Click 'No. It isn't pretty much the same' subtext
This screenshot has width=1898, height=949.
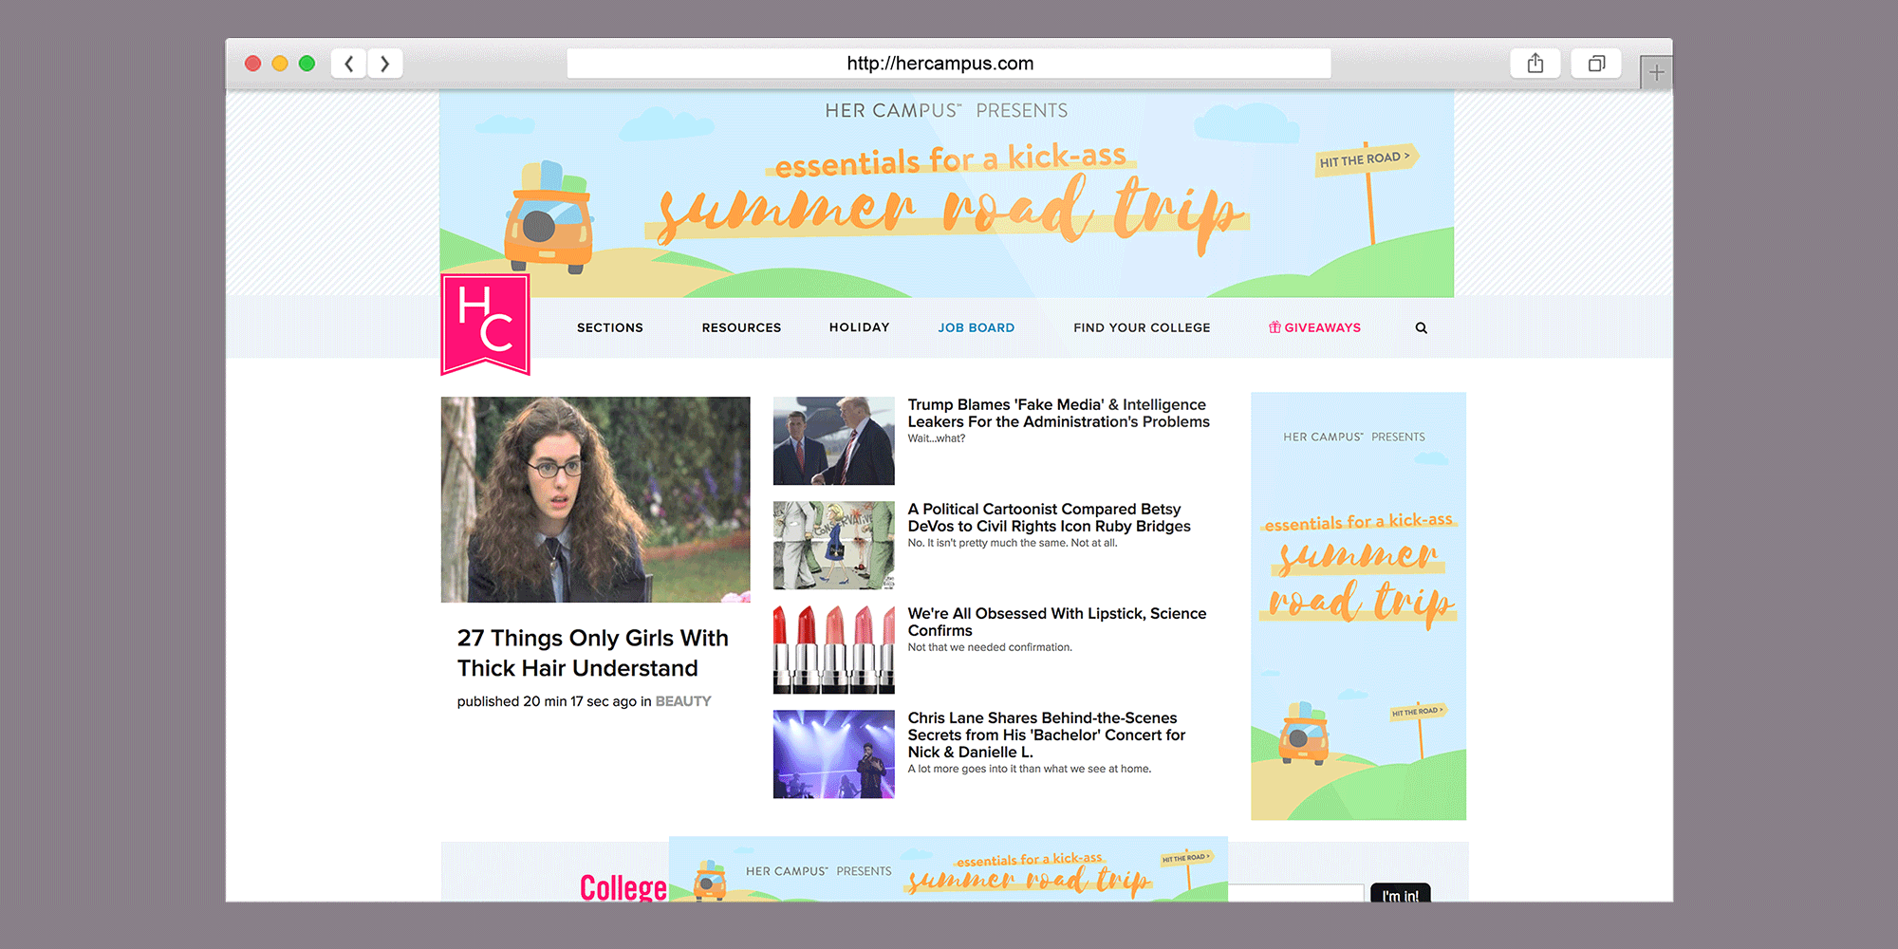1013,543
